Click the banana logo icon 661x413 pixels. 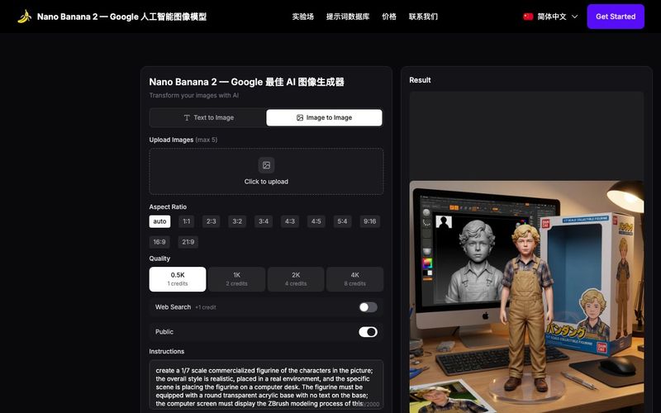pyautogui.click(x=24, y=17)
